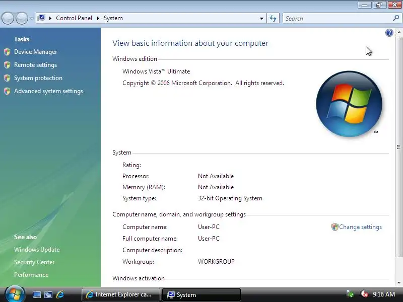Expand arrow before Control Panel breadcrumb
This screenshot has width=403, height=302.
(50, 18)
